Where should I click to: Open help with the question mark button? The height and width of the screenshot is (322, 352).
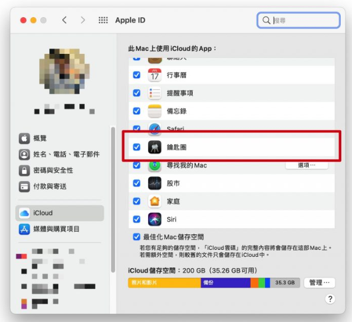point(330,299)
